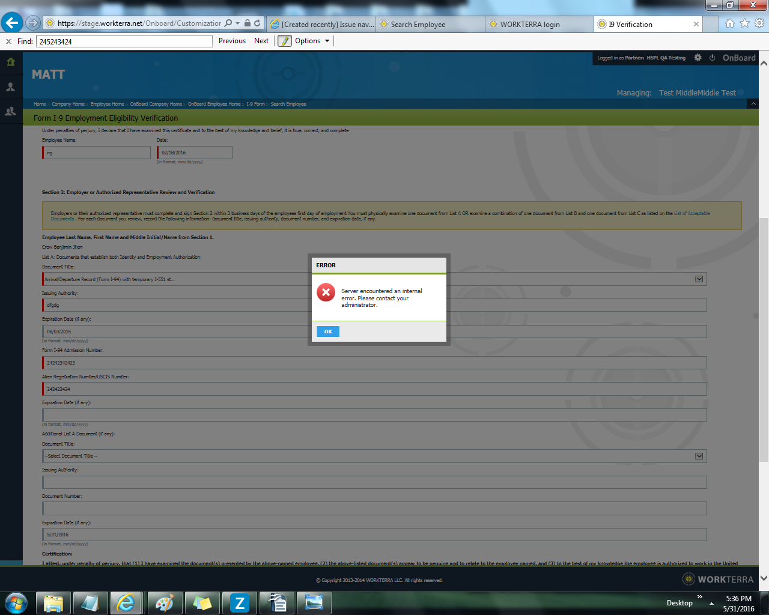
Task: Click the single person icon in the sidebar
Action: pyautogui.click(x=11, y=87)
